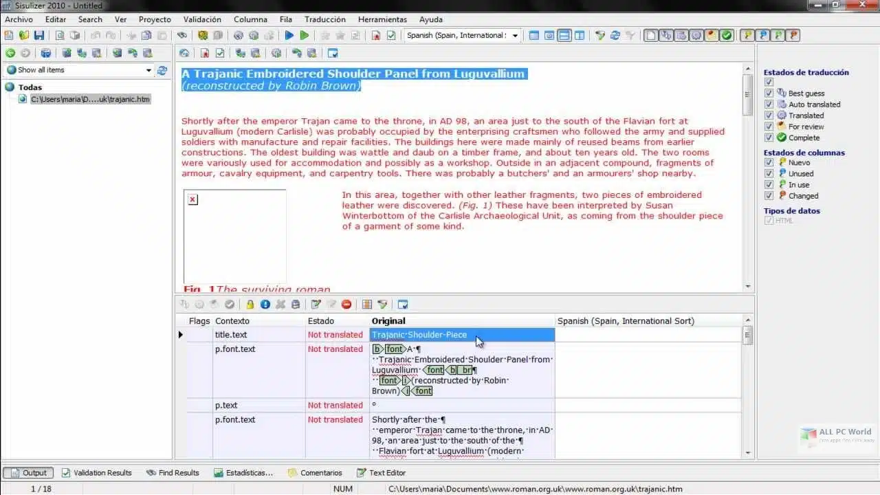Click the horizontal split layout icon in the toolbar
Image resolution: width=880 pixels, height=495 pixels.
point(564,35)
